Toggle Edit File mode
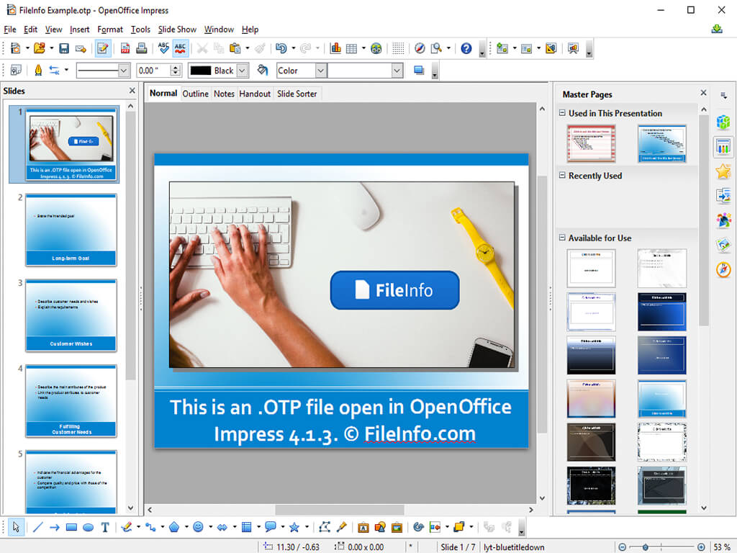 102,48
